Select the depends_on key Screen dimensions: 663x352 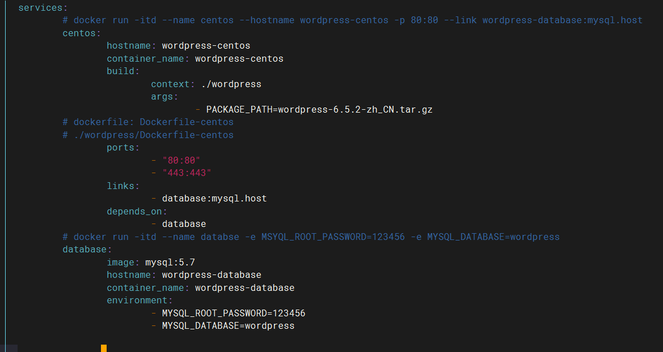(133, 211)
